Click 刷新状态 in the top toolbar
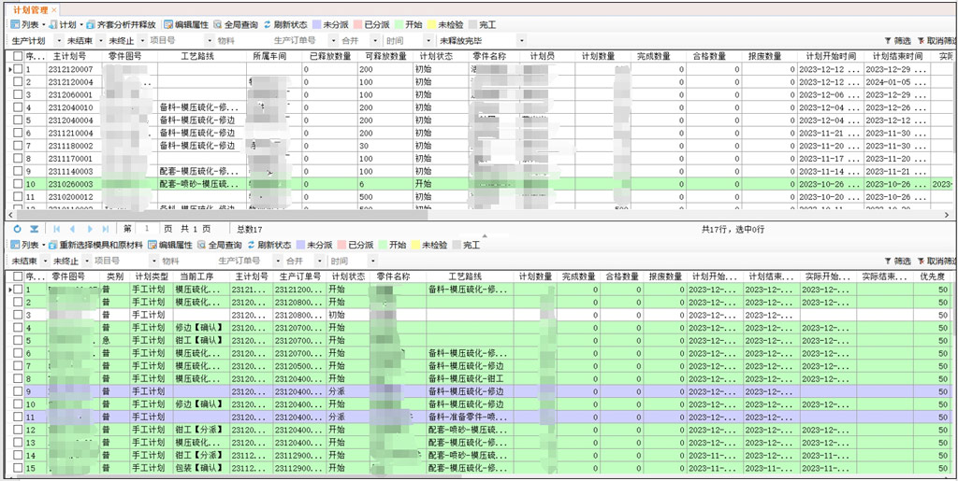This screenshot has width=958, height=481. pyautogui.click(x=285, y=24)
